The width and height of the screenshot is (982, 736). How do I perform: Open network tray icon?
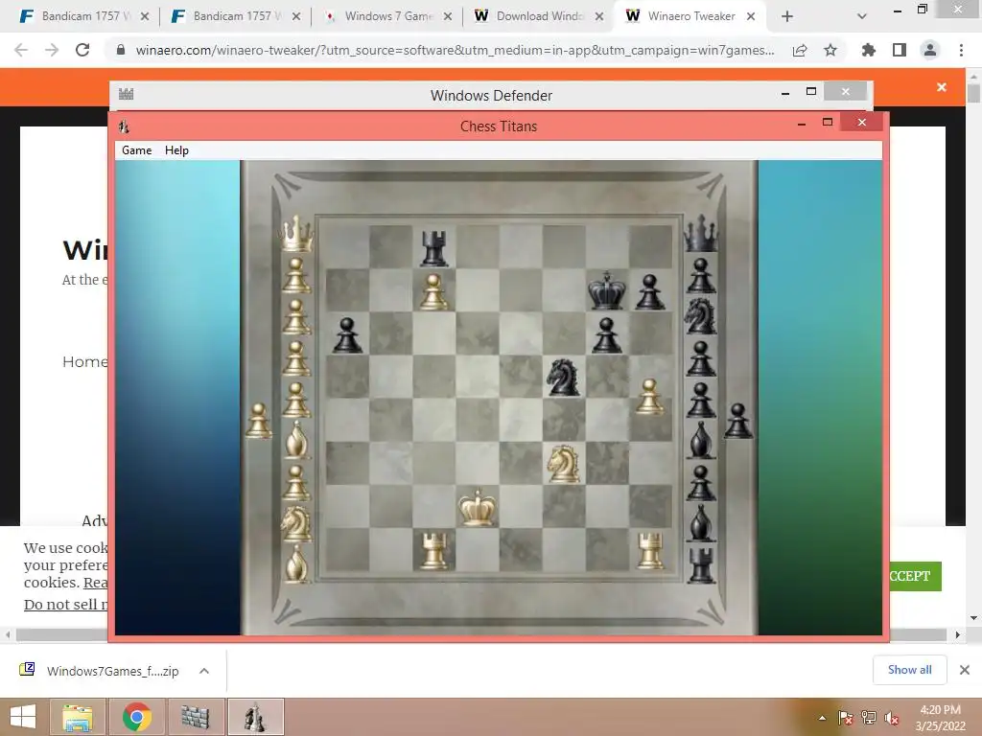tap(869, 718)
